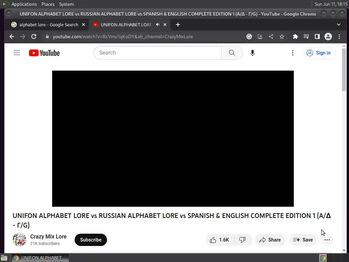View site information via the lock icon

point(47,37)
